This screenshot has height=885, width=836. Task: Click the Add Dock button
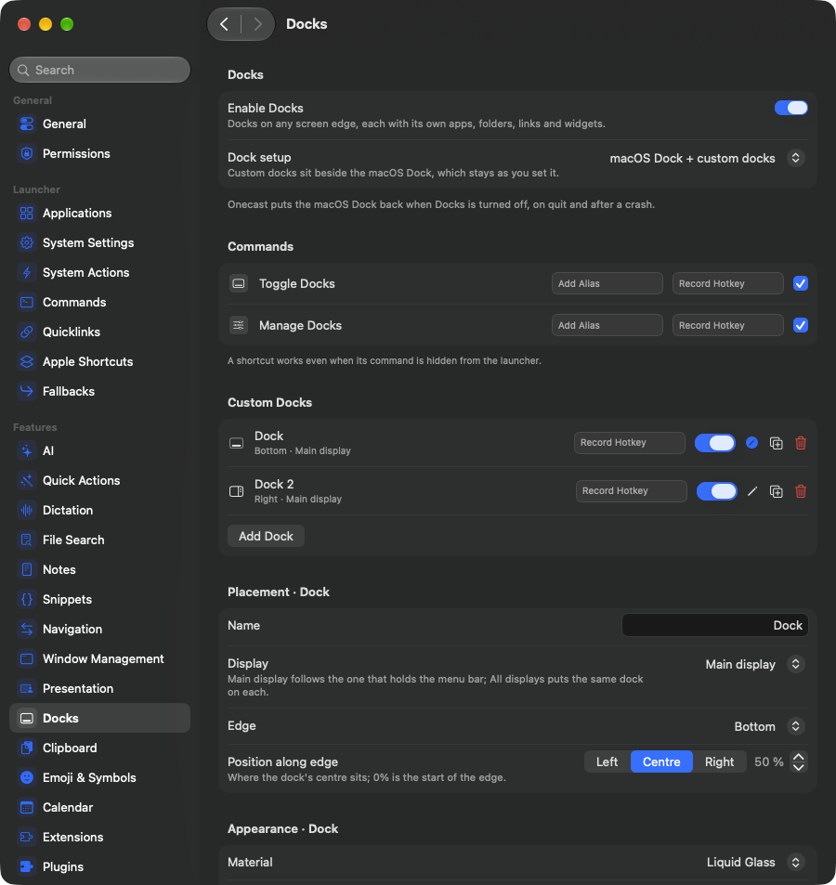coord(266,536)
